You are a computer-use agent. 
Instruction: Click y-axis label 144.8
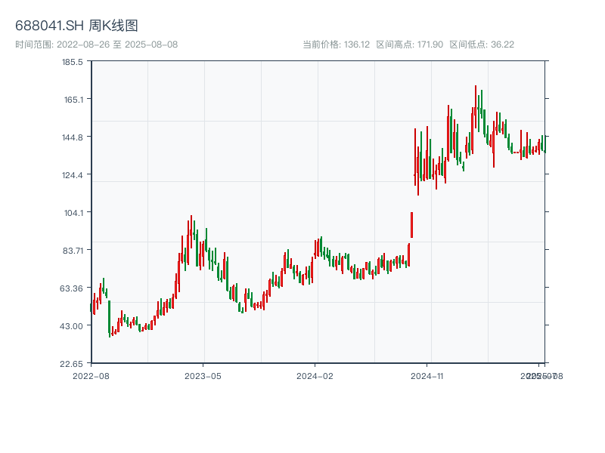coord(72,137)
